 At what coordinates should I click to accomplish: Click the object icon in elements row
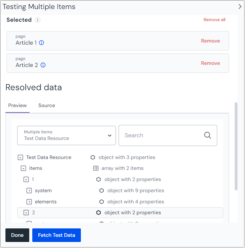pos(102,202)
